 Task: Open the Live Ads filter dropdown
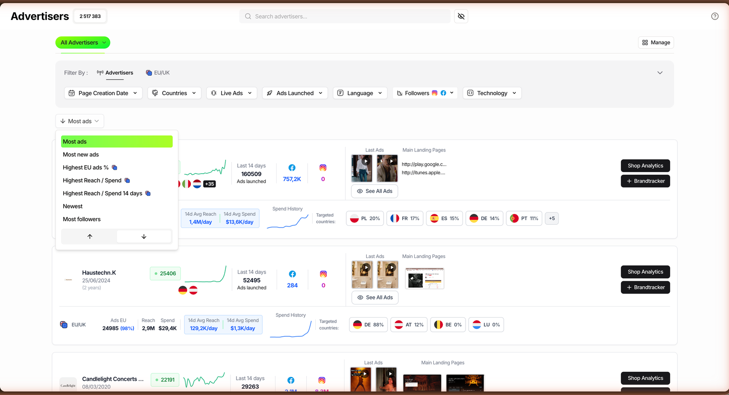232,93
